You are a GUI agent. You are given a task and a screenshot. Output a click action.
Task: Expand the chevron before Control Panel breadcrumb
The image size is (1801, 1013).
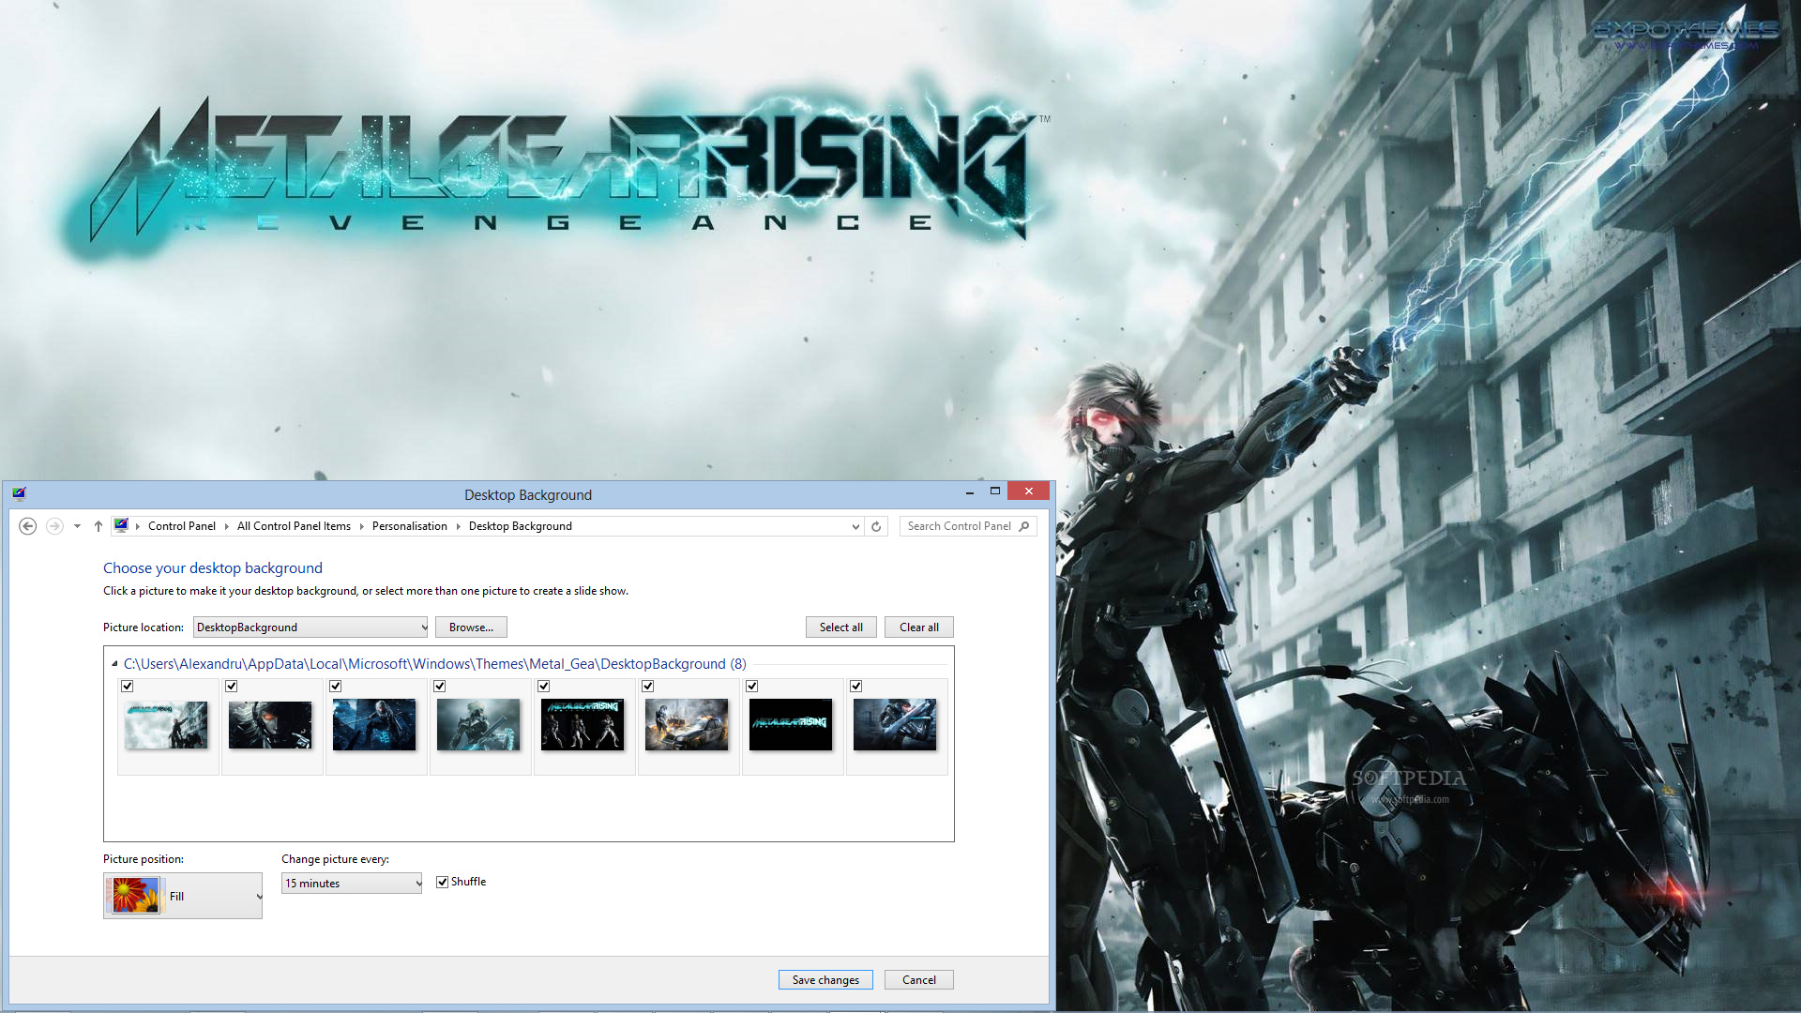(138, 526)
